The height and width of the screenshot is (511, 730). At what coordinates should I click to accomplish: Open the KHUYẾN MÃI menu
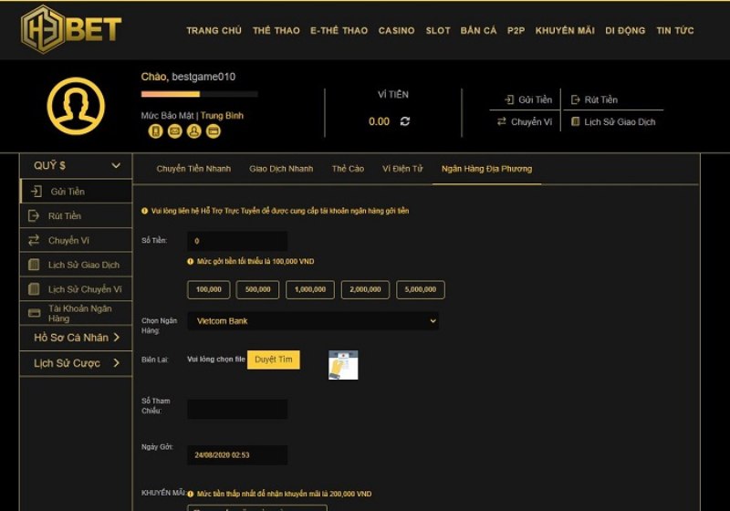pyautogui.click(x=565, y=31)
